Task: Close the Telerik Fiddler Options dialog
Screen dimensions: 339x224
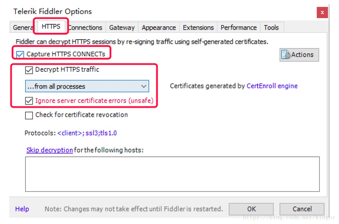Action: pos(322,13)
